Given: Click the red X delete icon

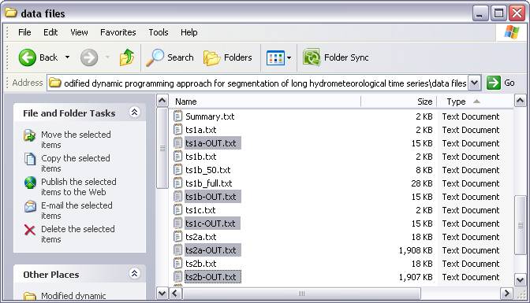Looking at the screenshot, I should click(30, 230).
